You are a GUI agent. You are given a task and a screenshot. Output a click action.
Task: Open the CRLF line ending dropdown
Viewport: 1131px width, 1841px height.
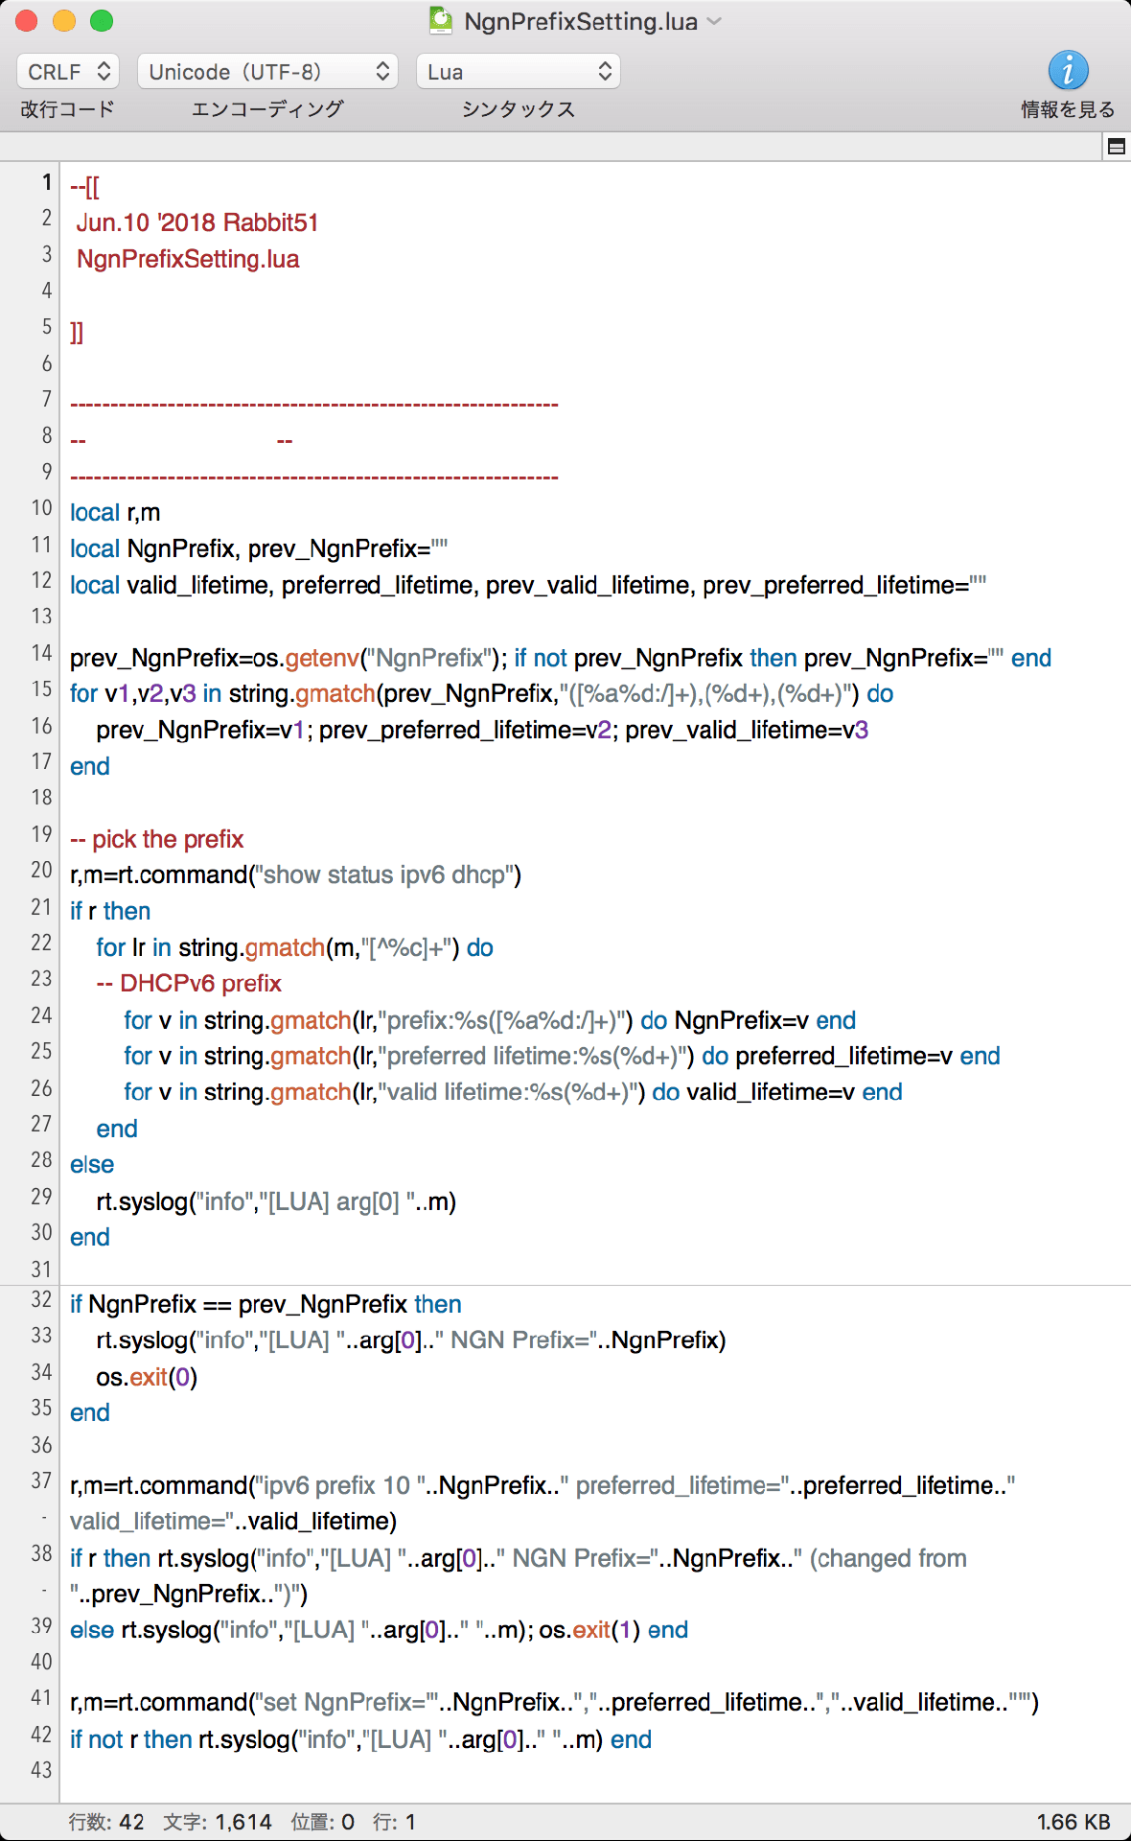click(67, 72)
